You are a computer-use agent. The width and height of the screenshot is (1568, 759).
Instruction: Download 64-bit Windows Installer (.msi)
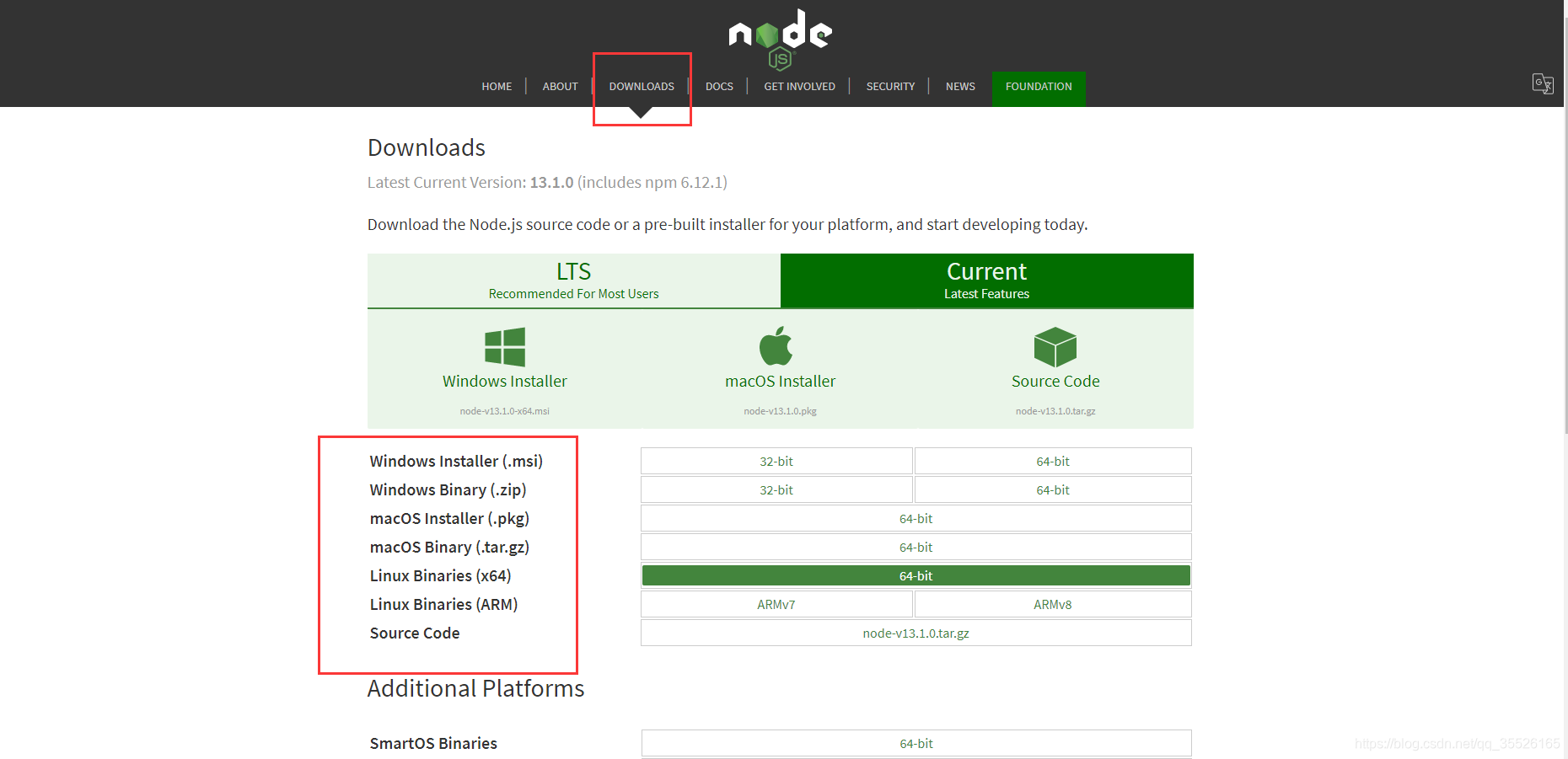click(1053, 461)
